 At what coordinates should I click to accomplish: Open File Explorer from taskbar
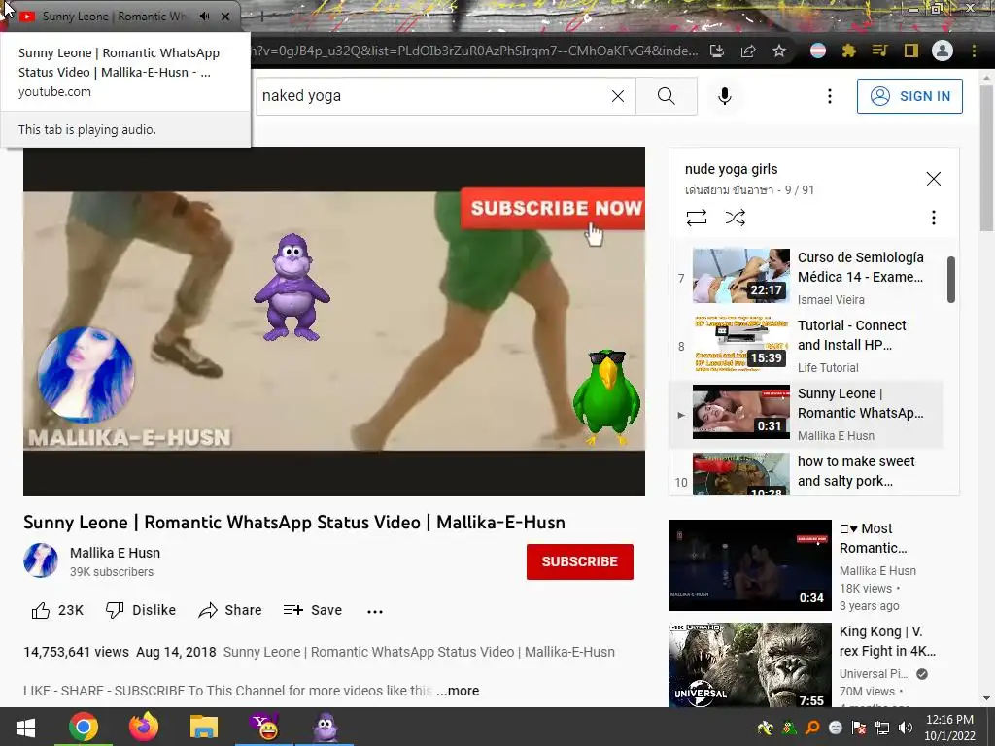203,727
